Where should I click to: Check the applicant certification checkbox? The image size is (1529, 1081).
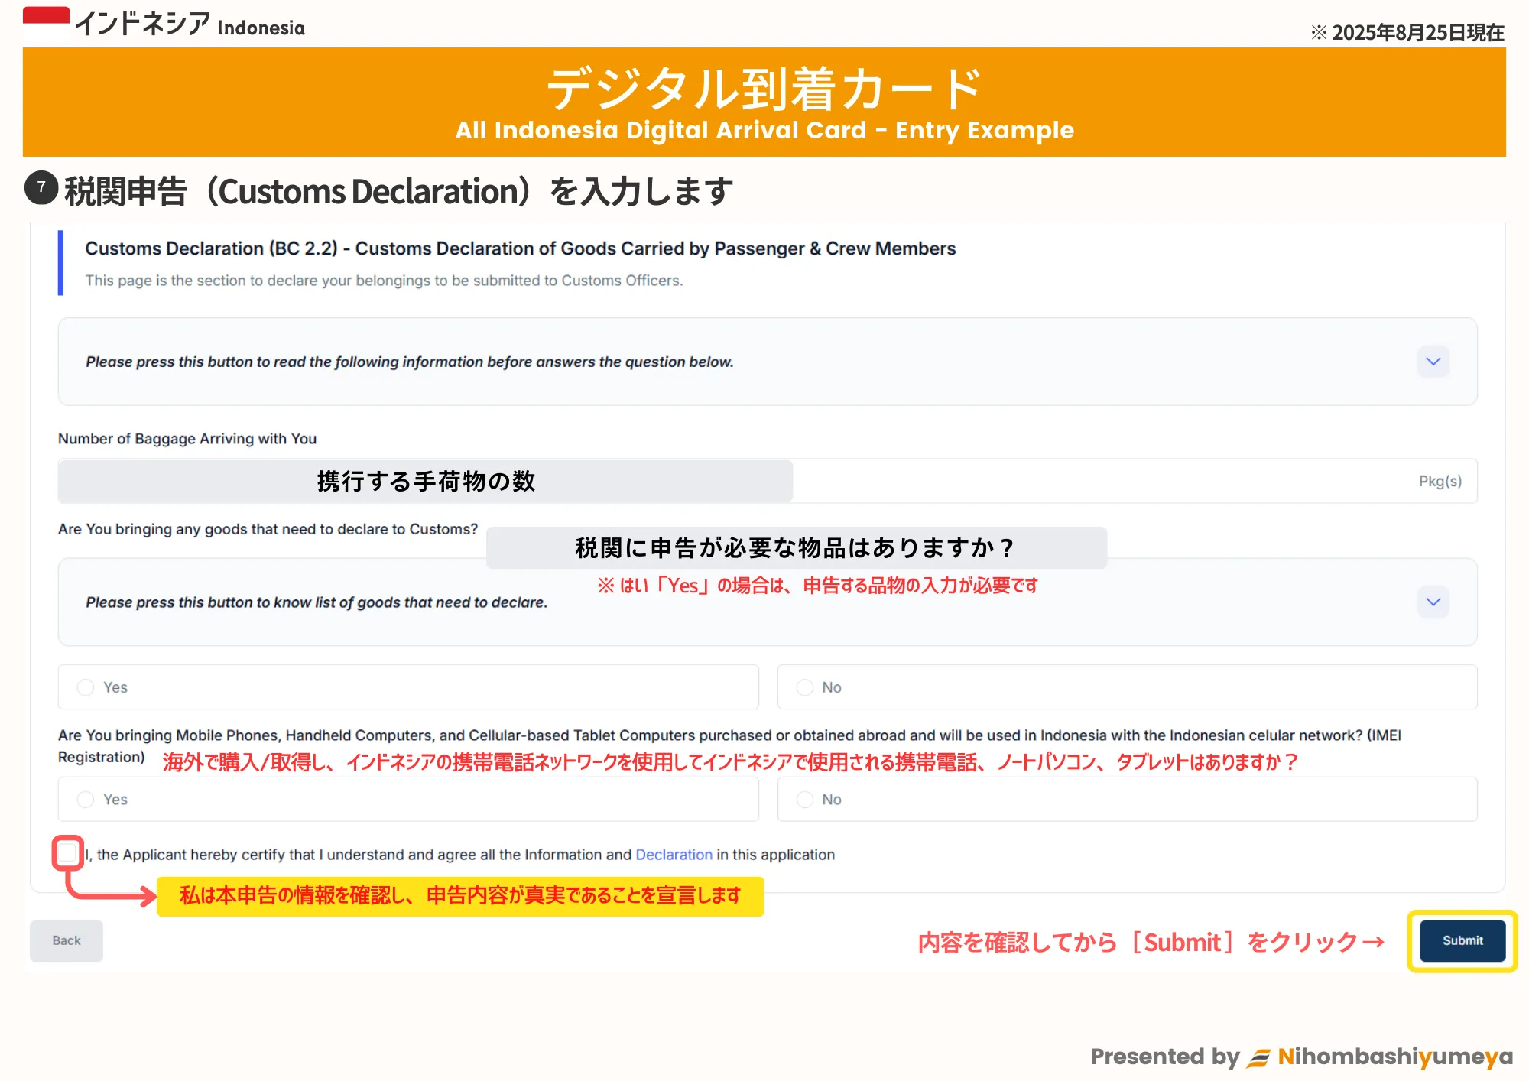point(68,853)
